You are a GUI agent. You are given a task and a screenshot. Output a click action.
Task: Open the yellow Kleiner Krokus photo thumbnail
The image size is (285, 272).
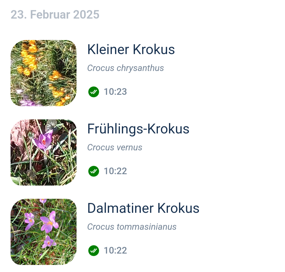[x=44, y=73]
